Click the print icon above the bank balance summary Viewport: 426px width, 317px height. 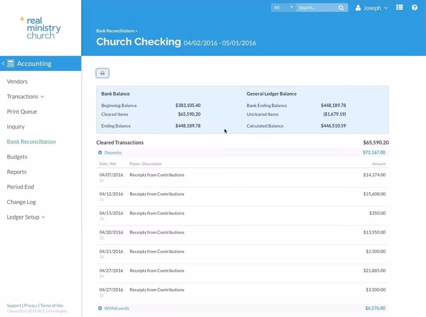pos(102,73)
